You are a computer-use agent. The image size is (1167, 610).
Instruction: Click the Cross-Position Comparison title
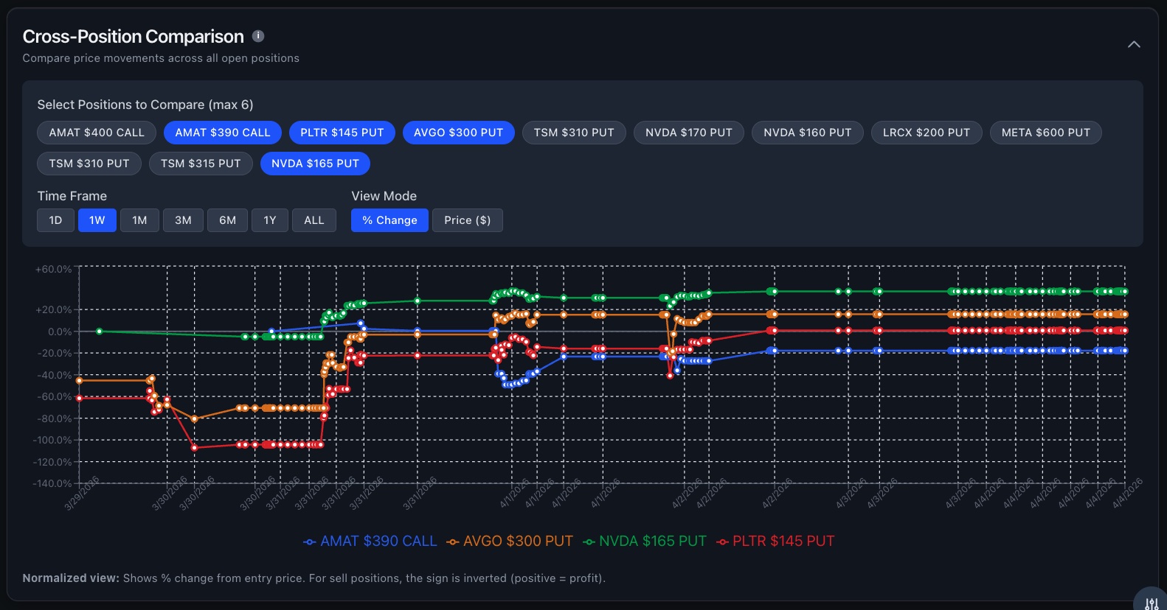coord(134,37)
